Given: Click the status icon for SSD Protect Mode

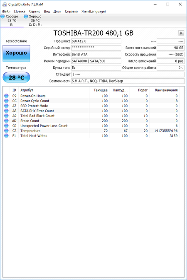Looking at the screenshot, I should point(7,106).
